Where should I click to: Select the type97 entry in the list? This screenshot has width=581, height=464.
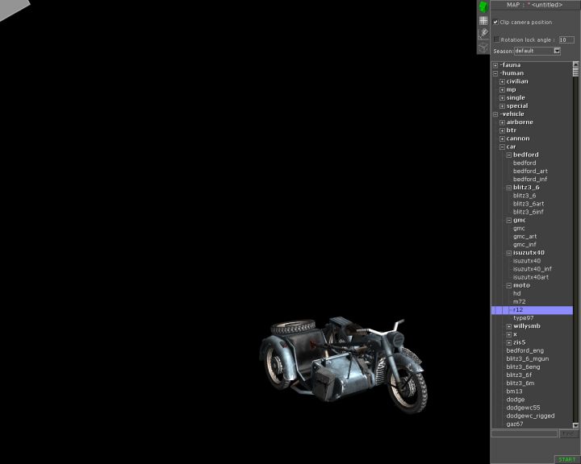pyautogui.click(x=524, y=318)
